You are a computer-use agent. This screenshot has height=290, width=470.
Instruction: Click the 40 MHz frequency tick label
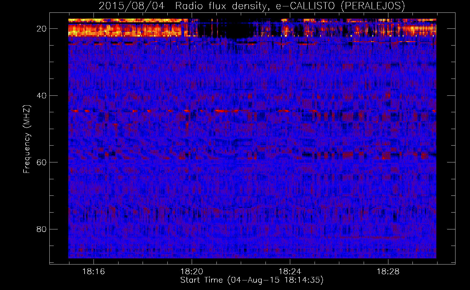coord(42,95)
